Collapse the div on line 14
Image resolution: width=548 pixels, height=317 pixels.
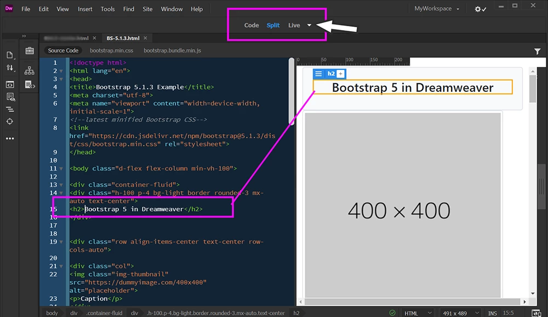click(x=61, y=193)
